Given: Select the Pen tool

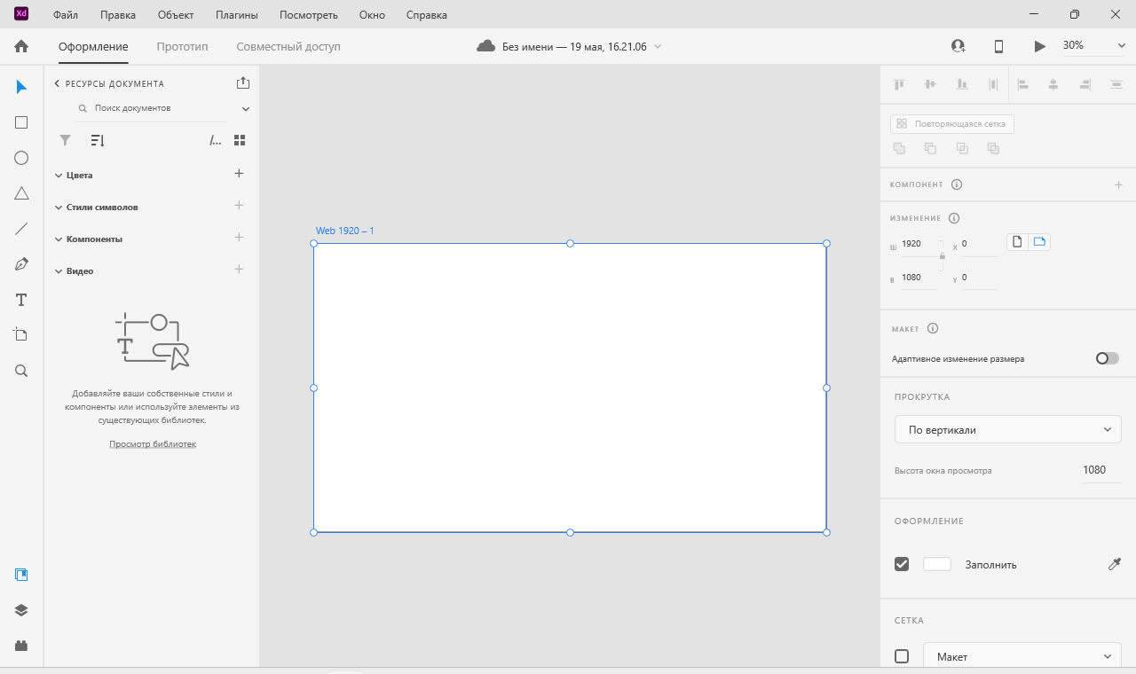Looking at the screenshot, I should coord(21,264).
